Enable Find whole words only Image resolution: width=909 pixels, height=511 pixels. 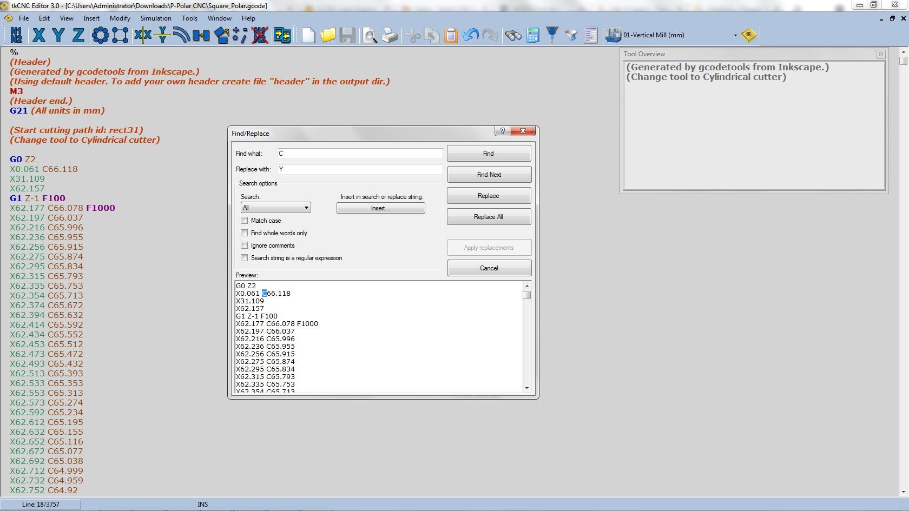245,233
